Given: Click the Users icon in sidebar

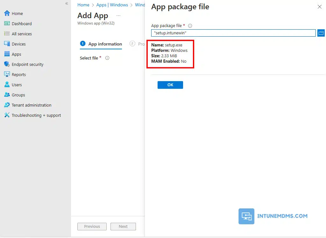Looking at the screenshot, I should [7, 85].
